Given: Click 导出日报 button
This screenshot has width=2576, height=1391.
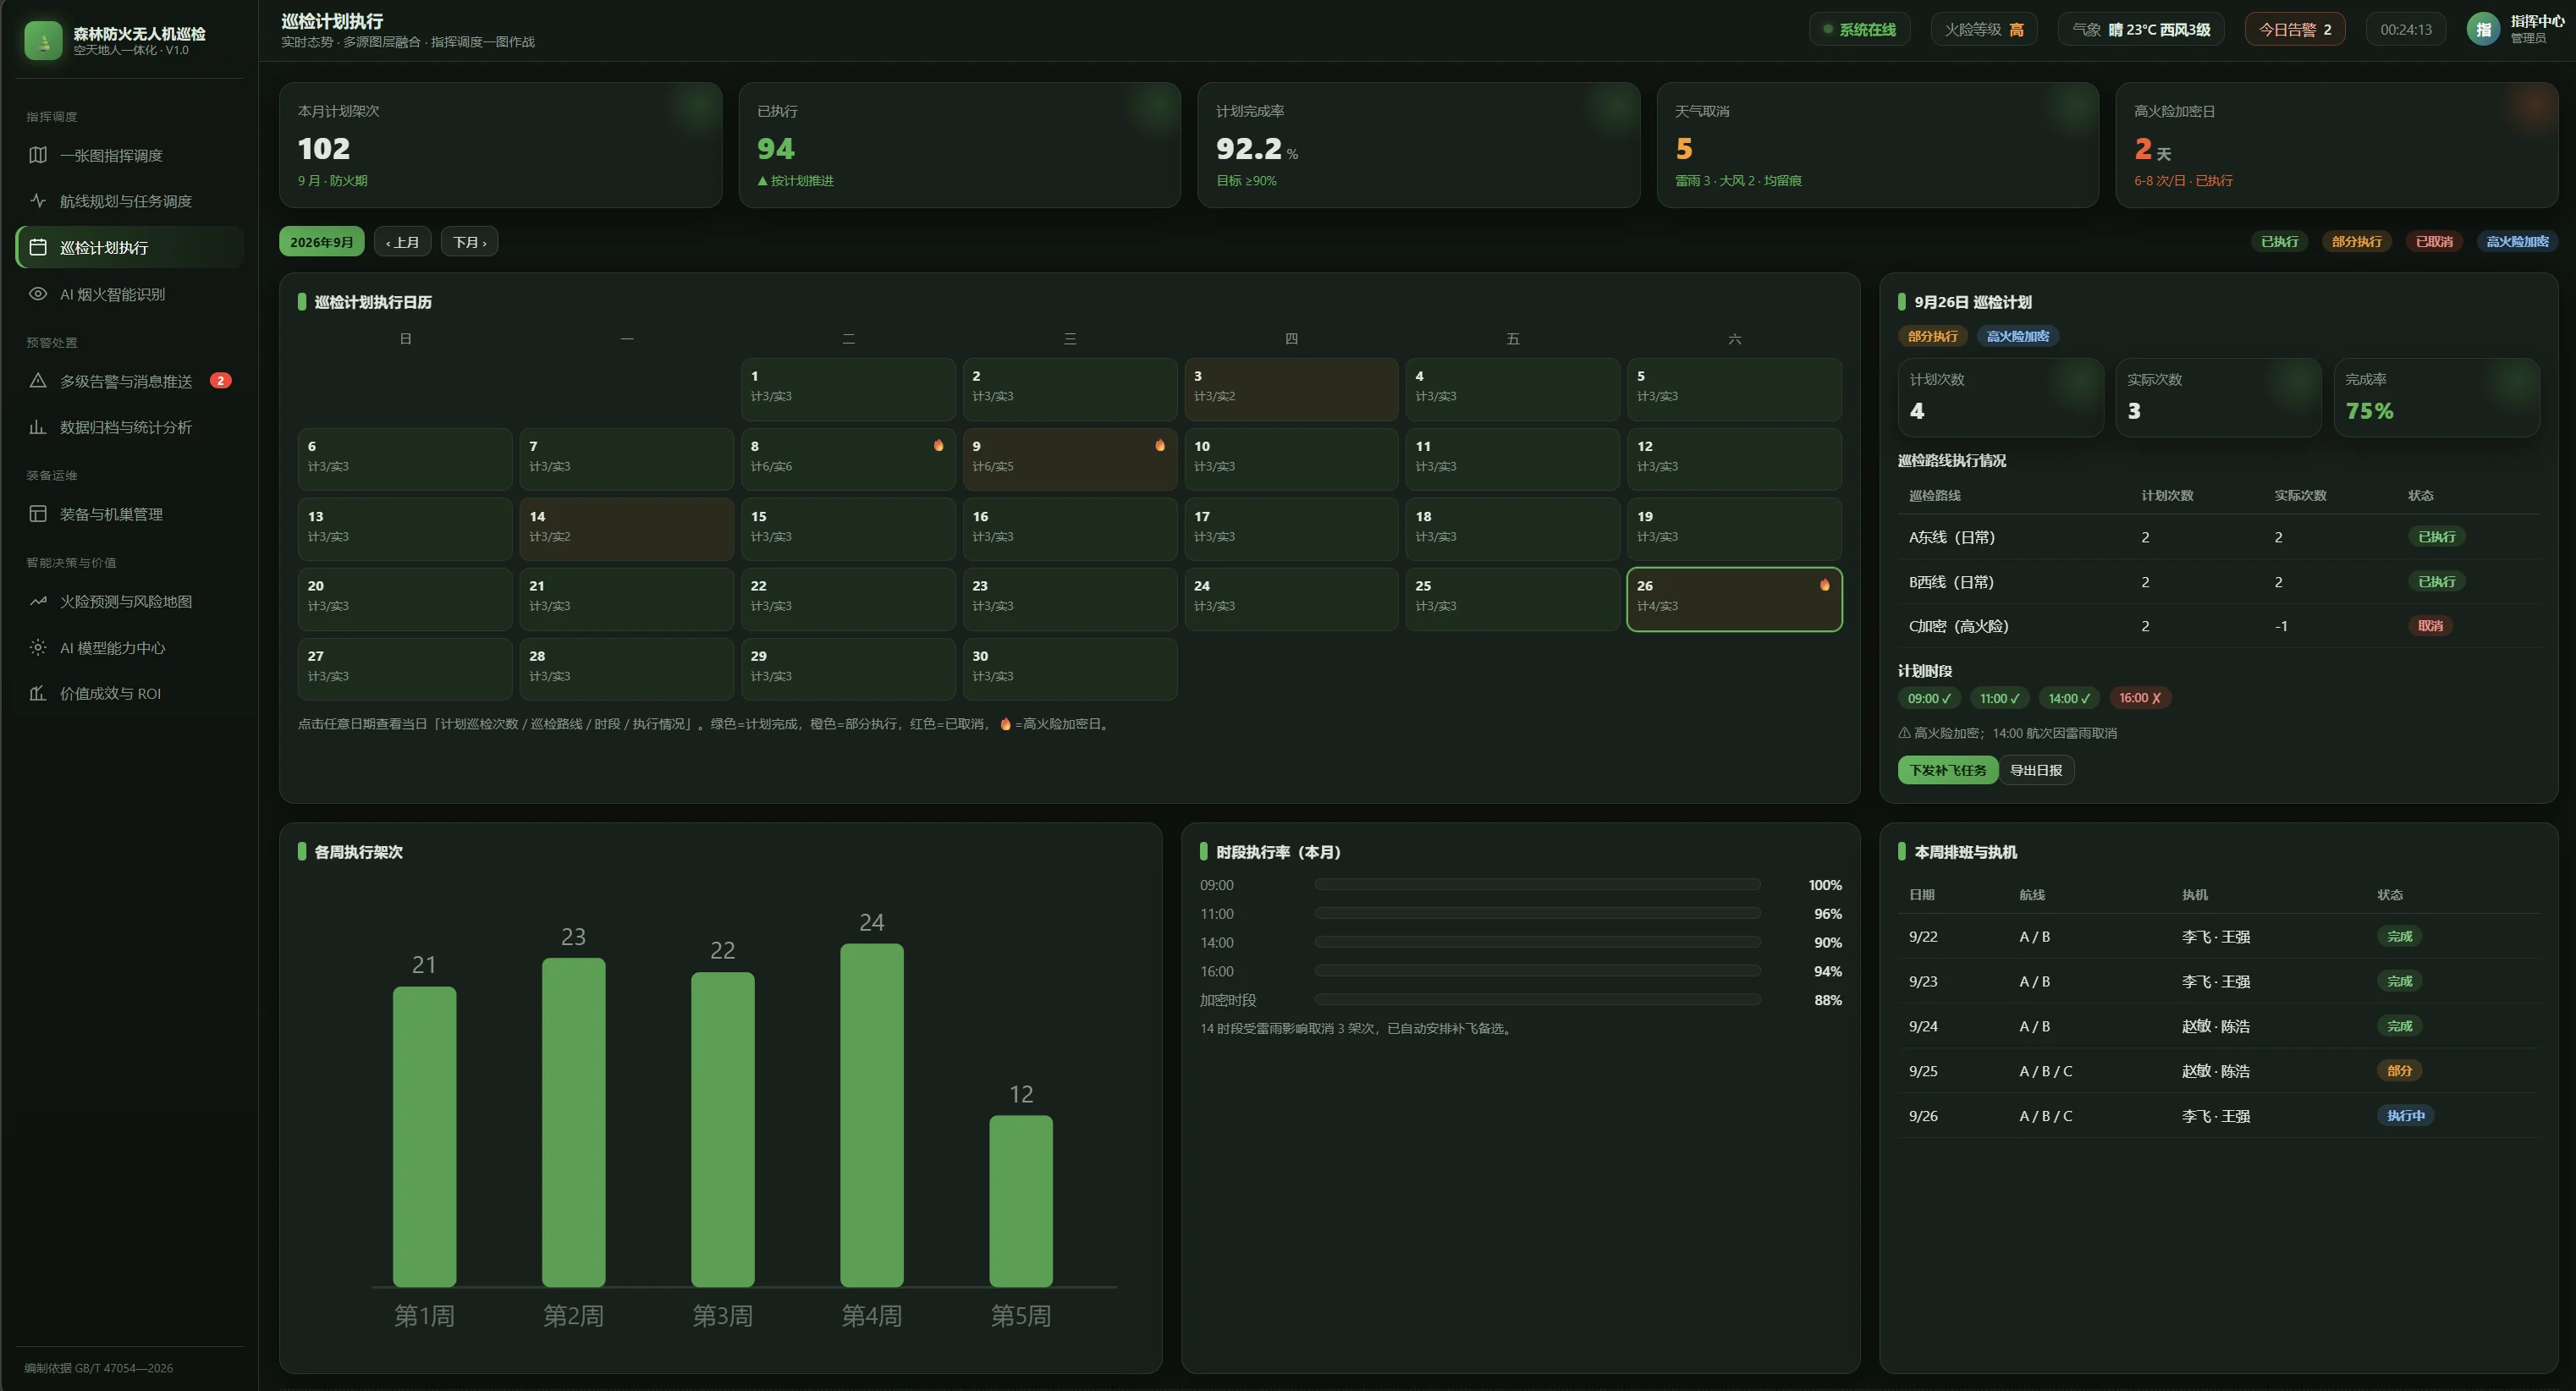Looking at the screenshot, I should [x=2035, y=770].
